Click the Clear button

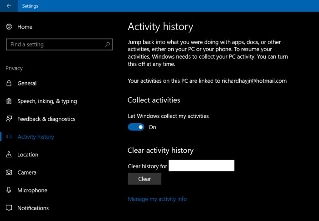[144, 179]
